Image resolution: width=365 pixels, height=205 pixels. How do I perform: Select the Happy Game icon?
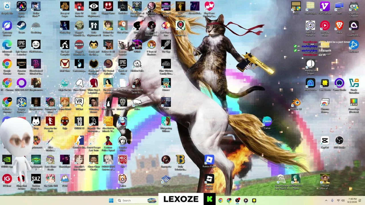(108, 8)
